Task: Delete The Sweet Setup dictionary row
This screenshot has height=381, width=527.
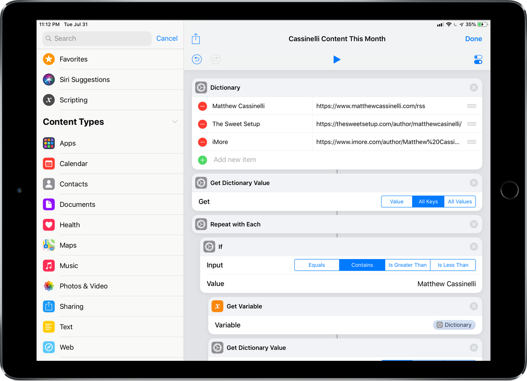Action: coord(202,124)
